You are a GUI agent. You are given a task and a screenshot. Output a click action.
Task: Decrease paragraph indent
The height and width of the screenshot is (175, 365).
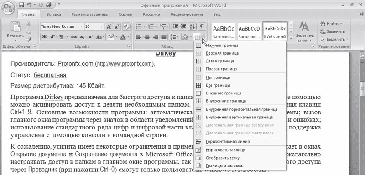point(175,26)
